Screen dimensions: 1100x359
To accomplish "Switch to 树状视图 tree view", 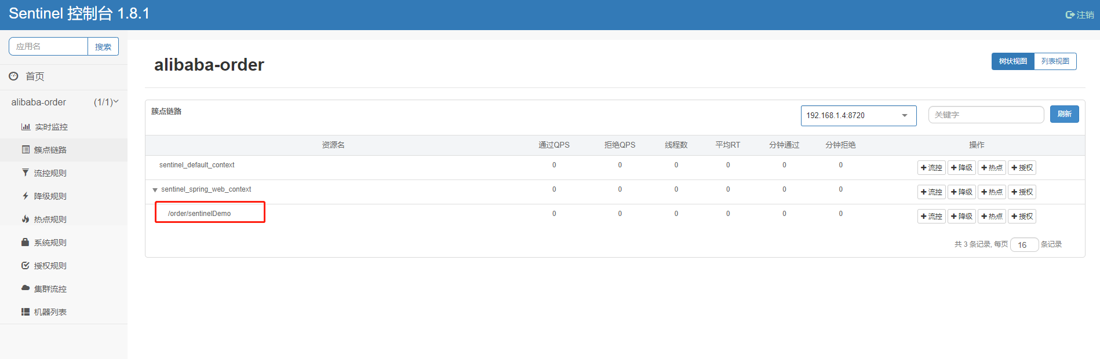I will tap(1012, 61).
